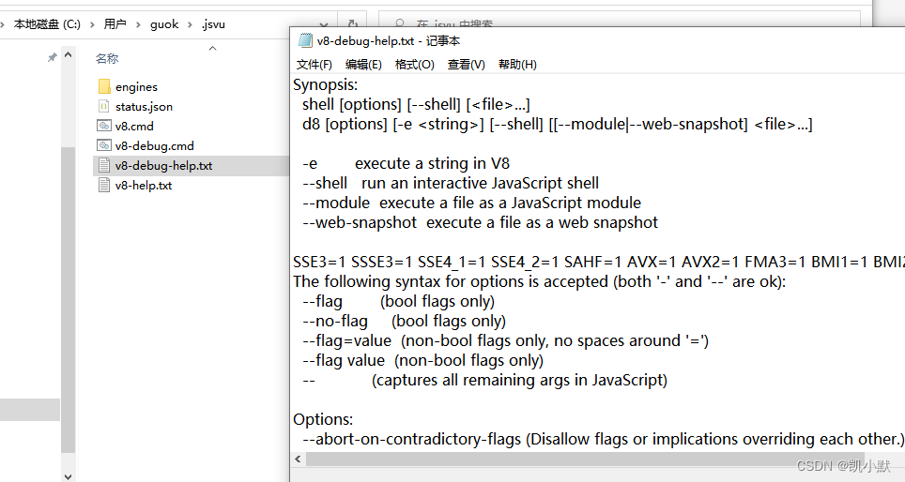Click the Notepad title bar icon
Screen dimensions: 905x482
tap(305, 40)
